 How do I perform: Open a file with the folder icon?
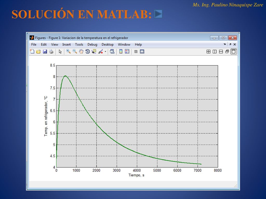[x=38, y=52]
